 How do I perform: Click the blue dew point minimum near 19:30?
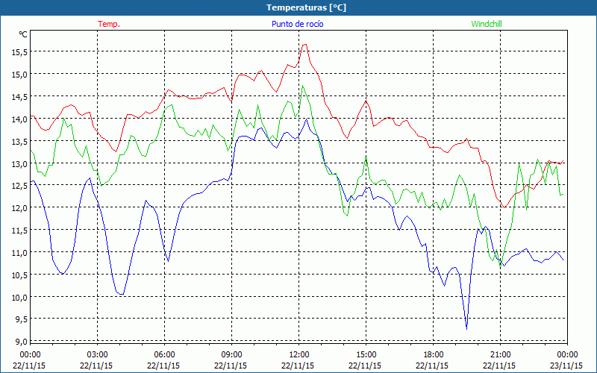[x=467, y=328]
